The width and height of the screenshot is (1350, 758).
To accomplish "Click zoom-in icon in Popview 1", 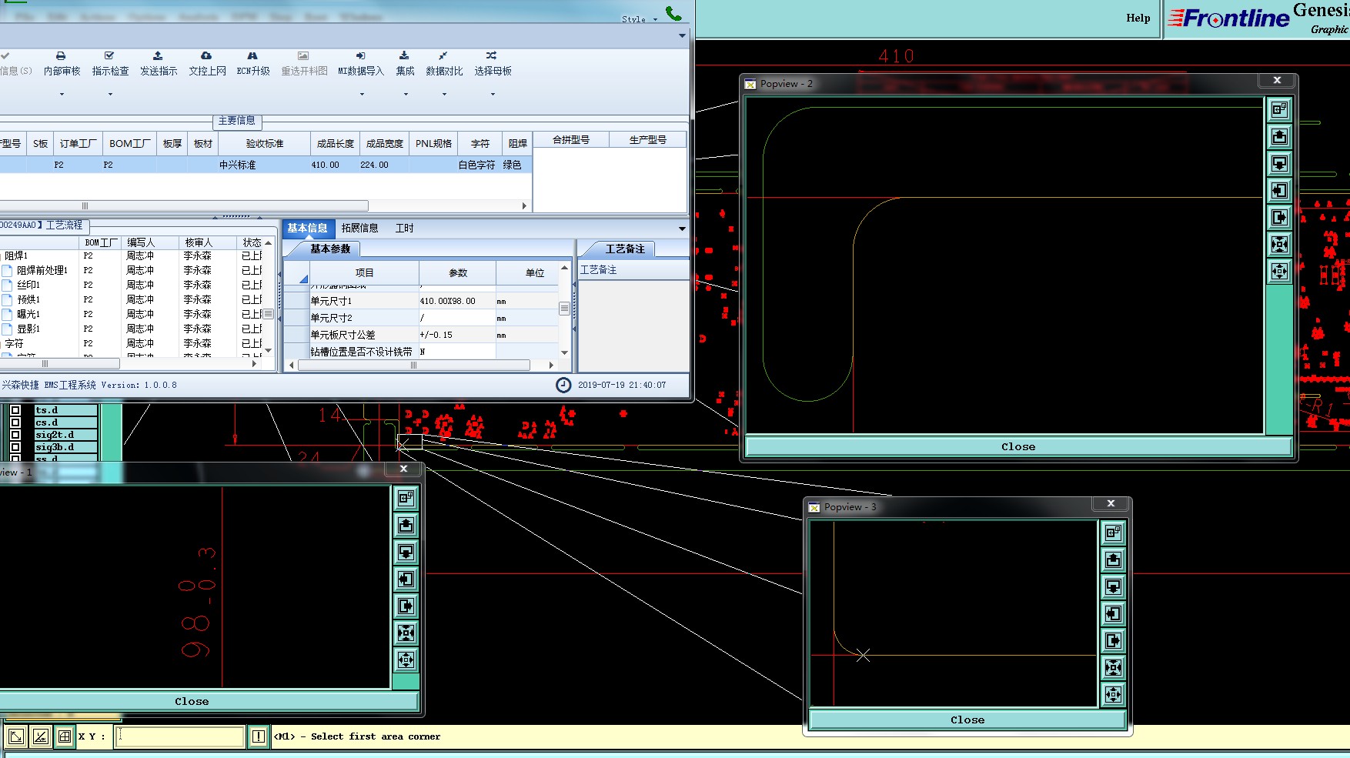I will (406, 633).
